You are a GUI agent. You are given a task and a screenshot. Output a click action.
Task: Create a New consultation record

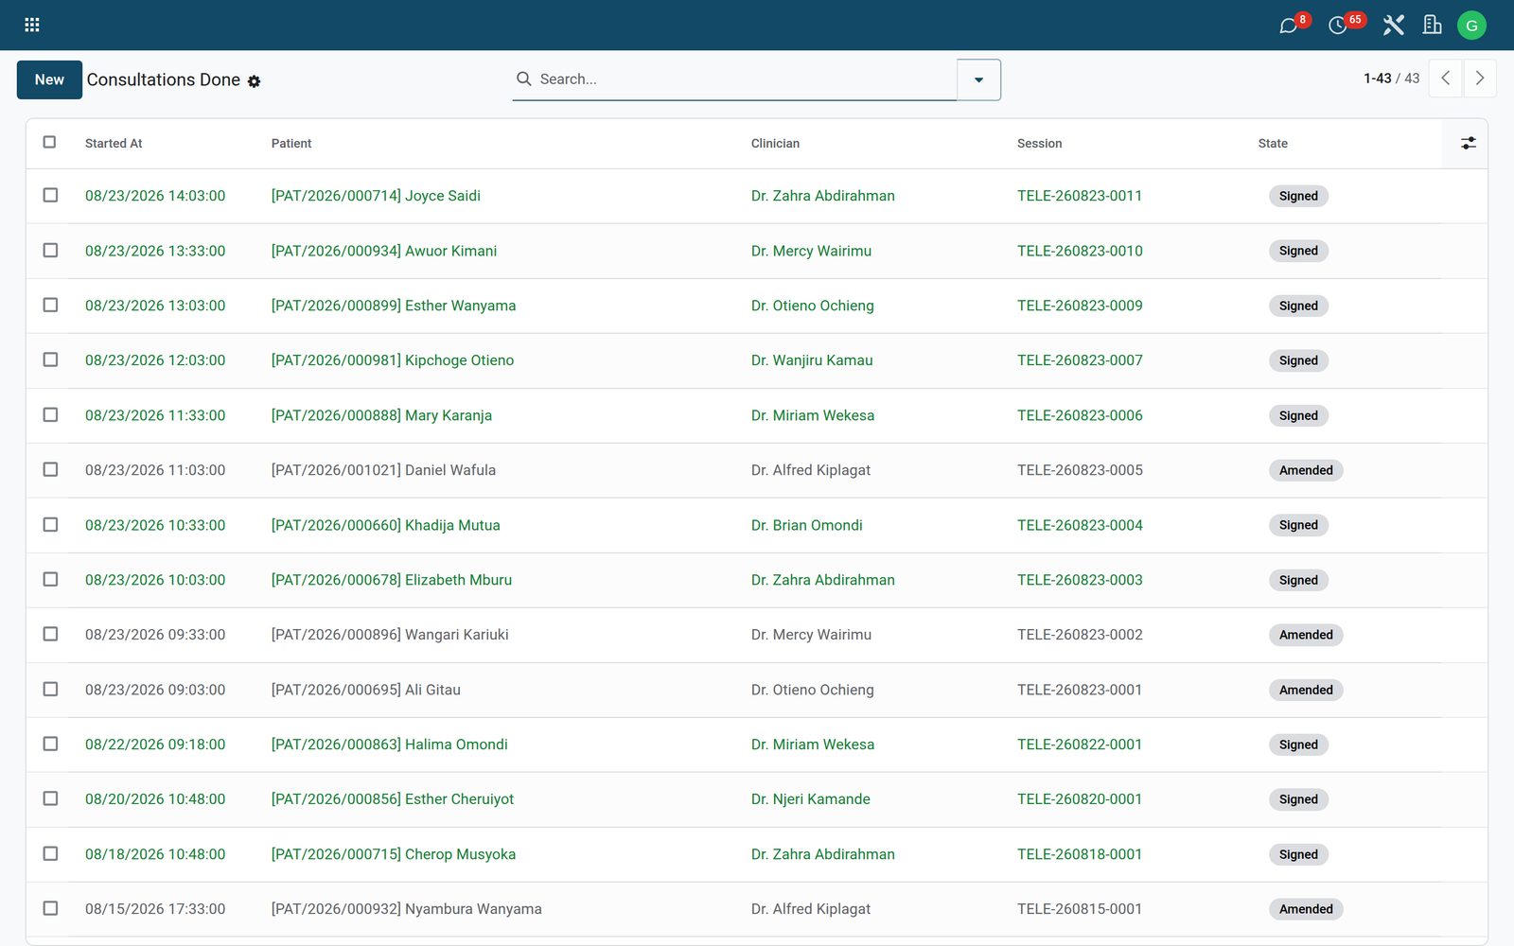tap(49, 79)
